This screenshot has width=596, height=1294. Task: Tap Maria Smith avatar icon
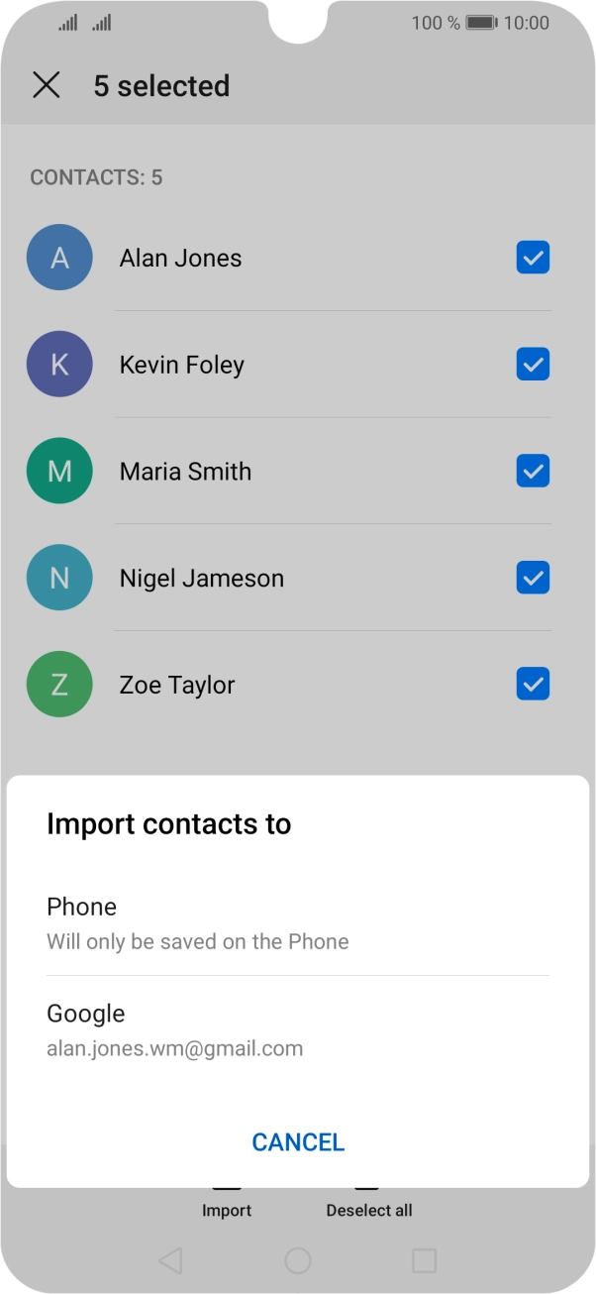(59, 472)
